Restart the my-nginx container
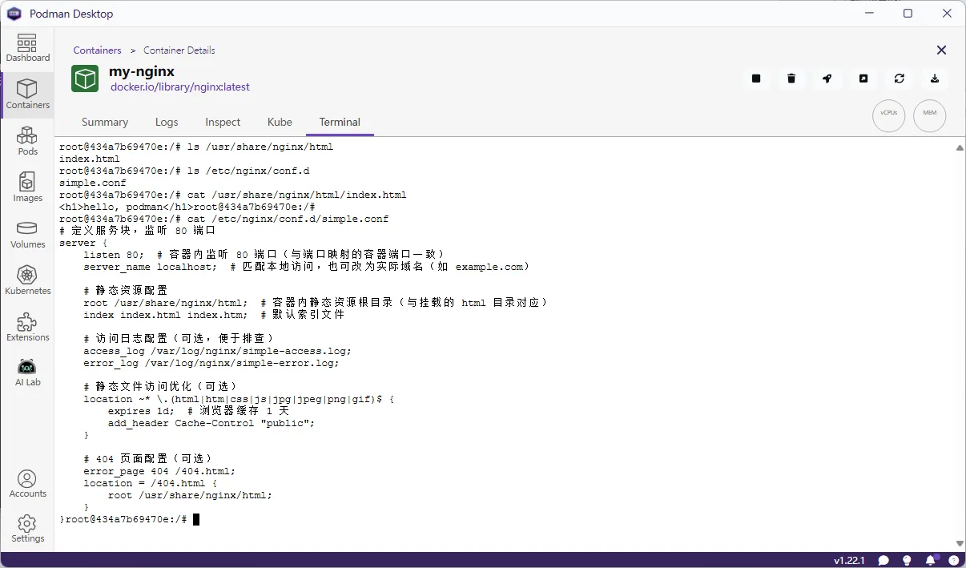 click(x=900, y=79)
